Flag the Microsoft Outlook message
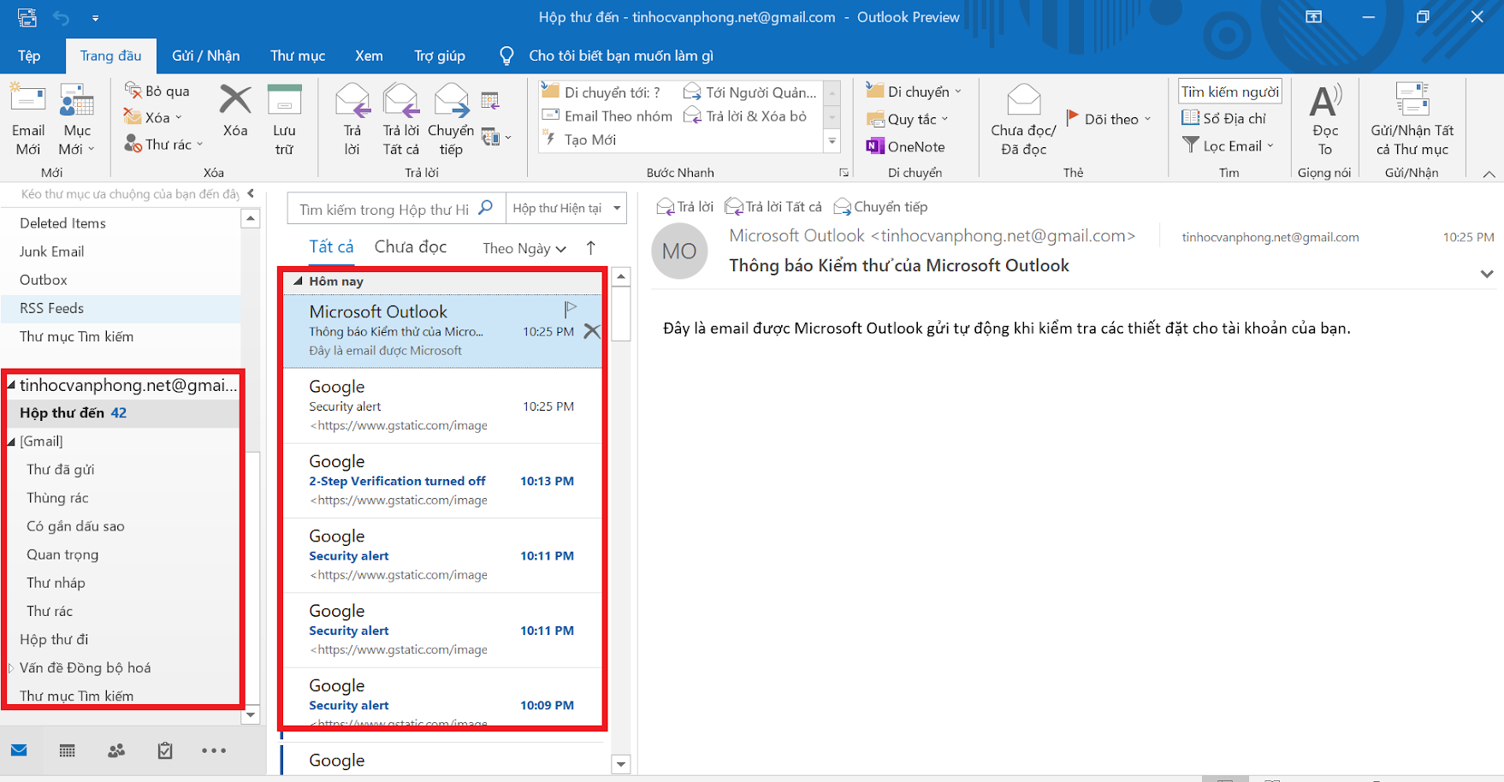 [570, 308]
